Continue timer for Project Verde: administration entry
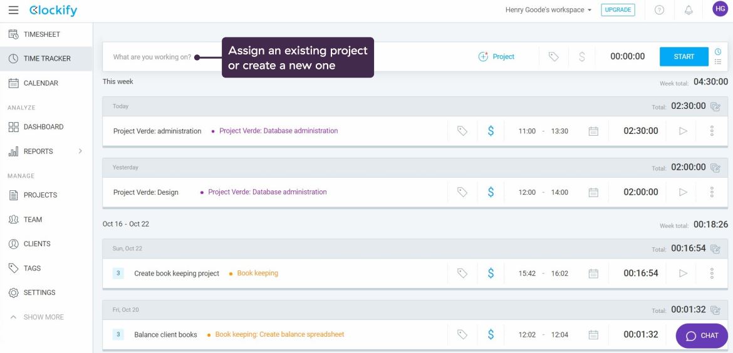Viewport: 733px width, 353px height. [683, 131]
